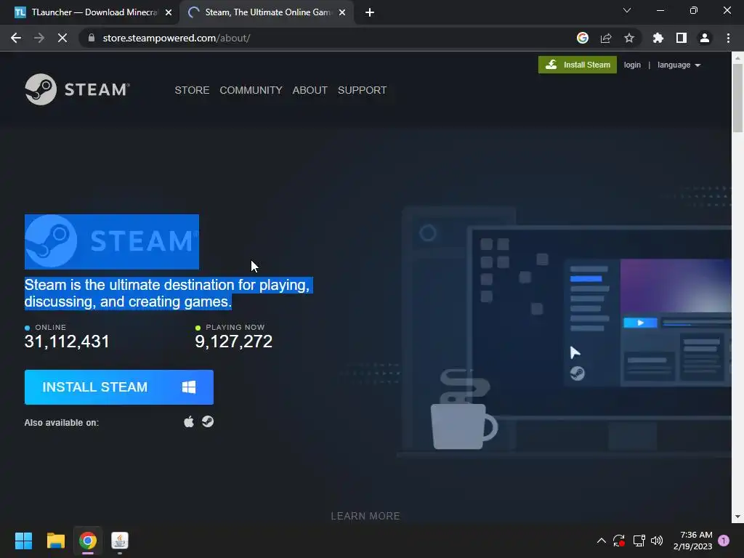Close the Steam tab
Screen dimensions: 744x558
point(342,12)
